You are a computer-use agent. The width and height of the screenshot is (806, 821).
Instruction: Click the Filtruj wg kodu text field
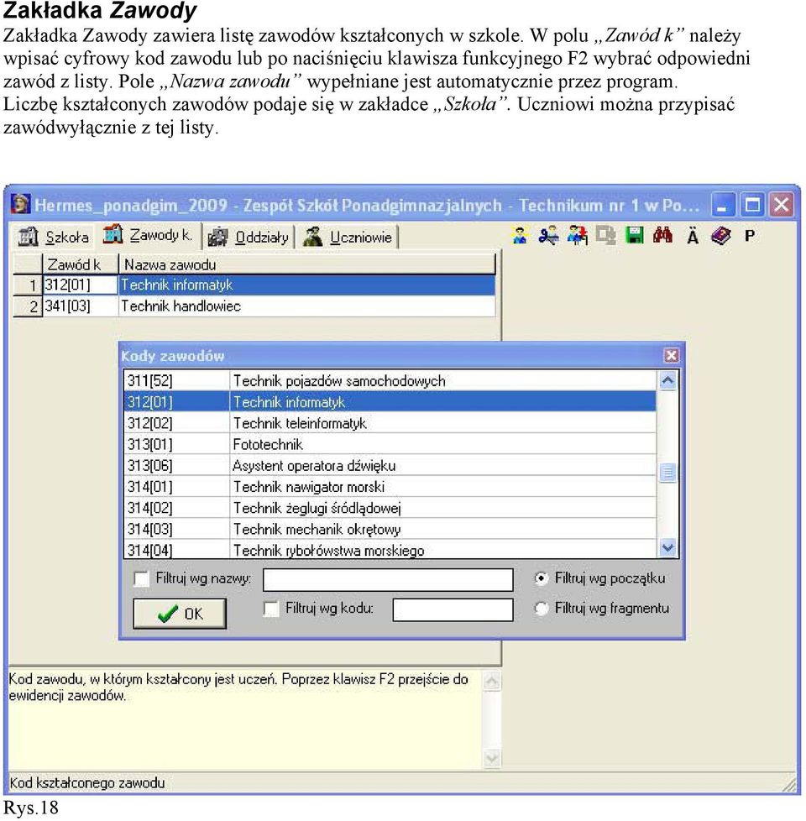(x=453, y=609)
